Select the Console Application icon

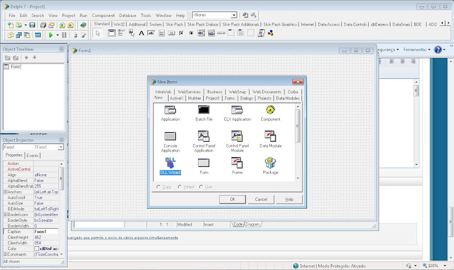(x=170, y=136)
